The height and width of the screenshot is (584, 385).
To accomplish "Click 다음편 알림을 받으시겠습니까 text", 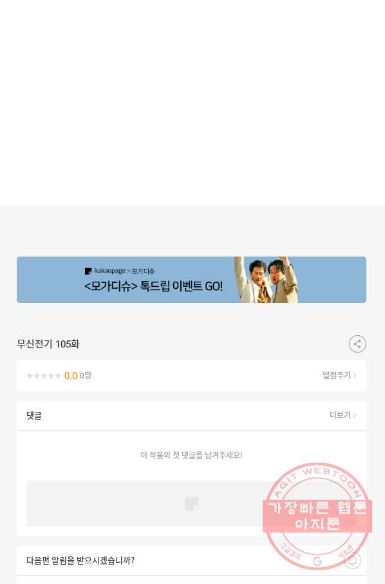I will pos(80,560).
